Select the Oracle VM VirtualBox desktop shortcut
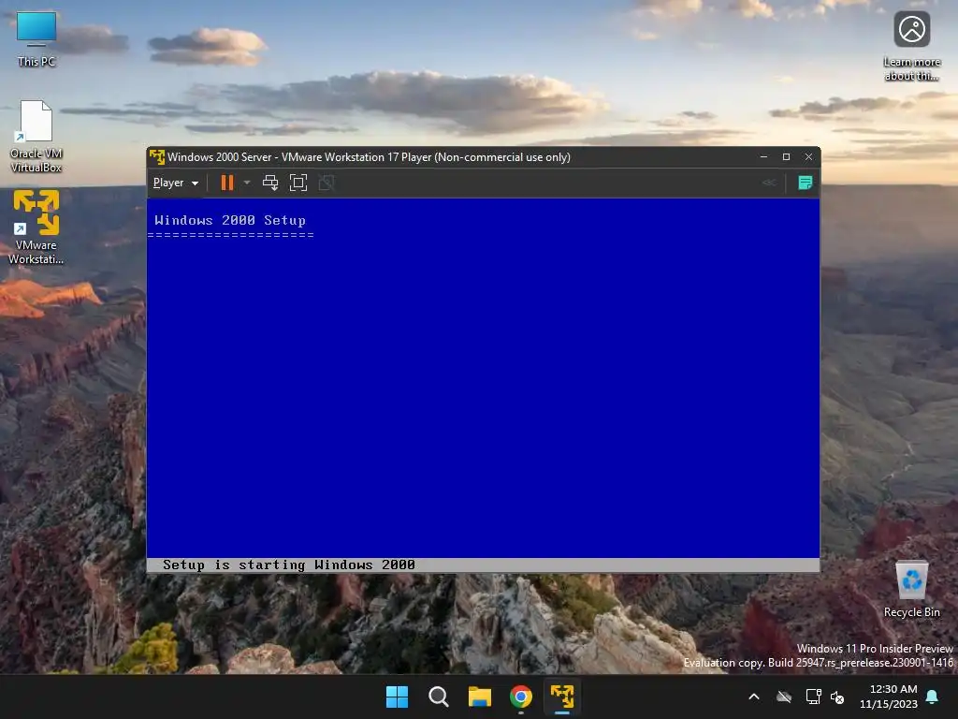The width and height of the screenshot is (958, 719). pyautogui.click(x=36, y=137)
